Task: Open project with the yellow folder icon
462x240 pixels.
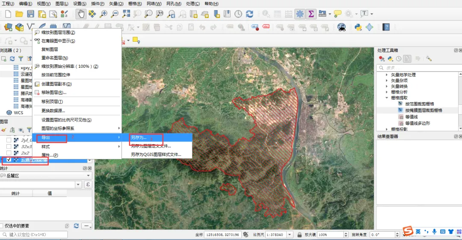Action: tap(19, 14)
